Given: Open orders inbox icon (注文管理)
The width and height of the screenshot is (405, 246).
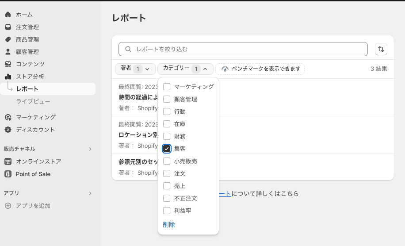Looking at the screenshot, I should (8, 27).
